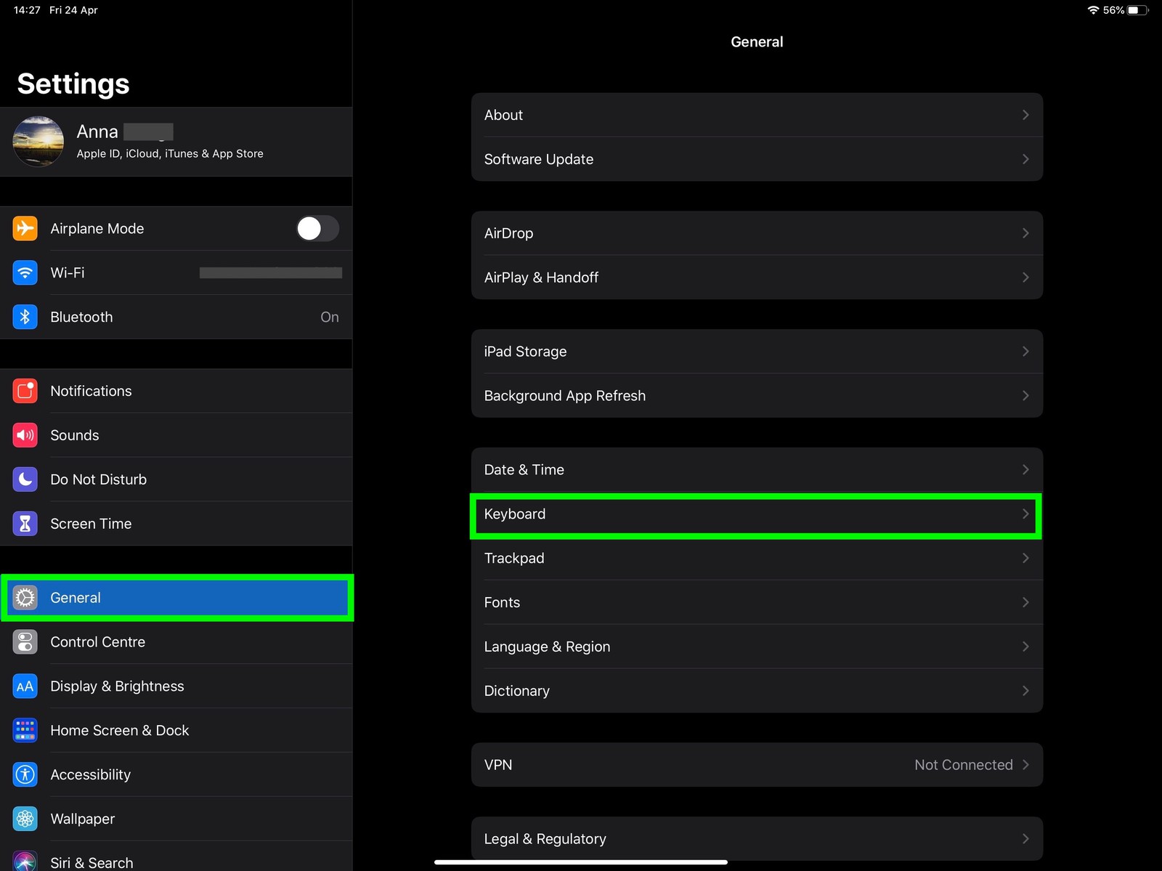Open Date & Time via its chevron

(x=1025, y=469)
